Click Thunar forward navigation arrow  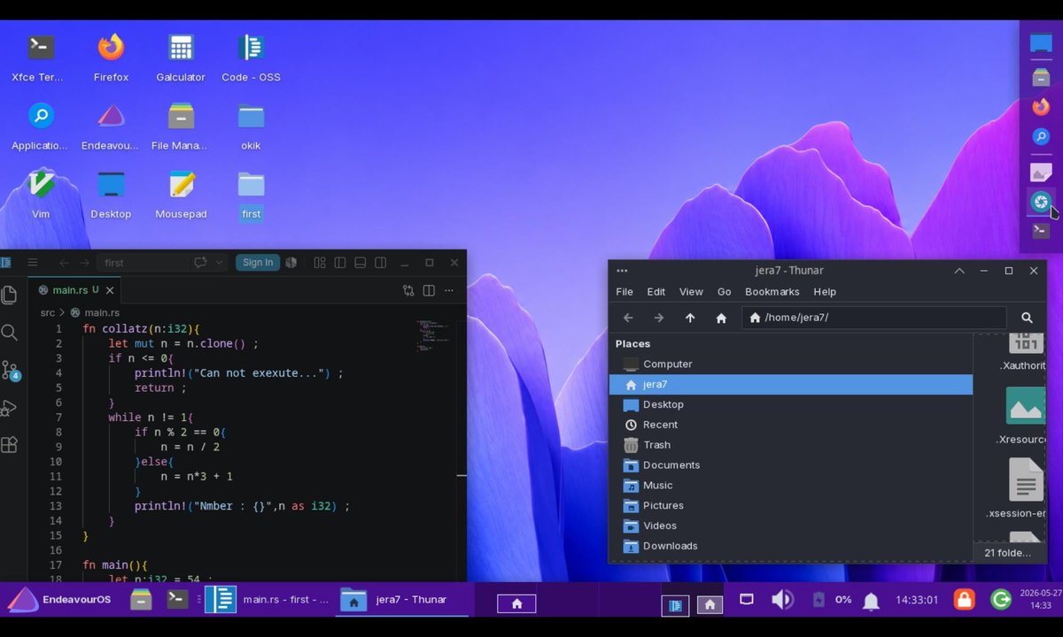[659, 318]
